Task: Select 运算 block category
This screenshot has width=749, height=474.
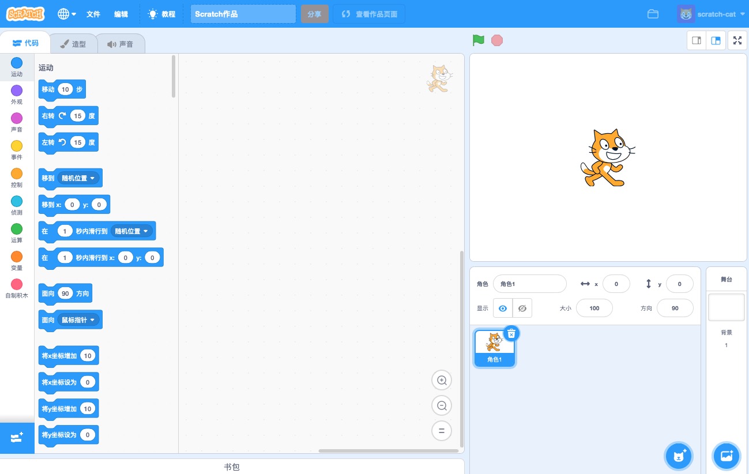Action: 17,233
